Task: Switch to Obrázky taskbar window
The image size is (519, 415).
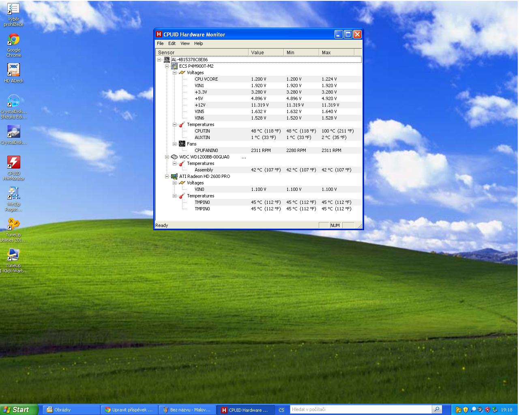Action: (71, 410)
